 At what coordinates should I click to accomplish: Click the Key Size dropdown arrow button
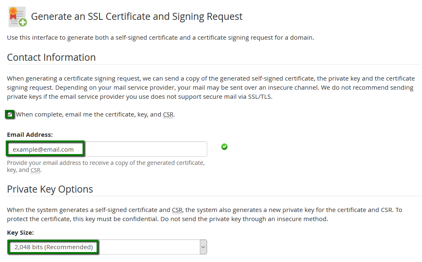coord(203,247)
